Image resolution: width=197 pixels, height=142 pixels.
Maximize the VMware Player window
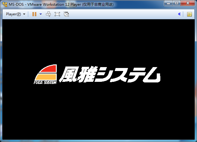(177, 3)
